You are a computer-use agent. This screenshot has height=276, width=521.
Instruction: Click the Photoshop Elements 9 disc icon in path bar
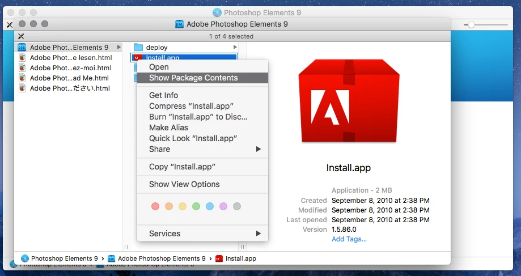[24, 258]
